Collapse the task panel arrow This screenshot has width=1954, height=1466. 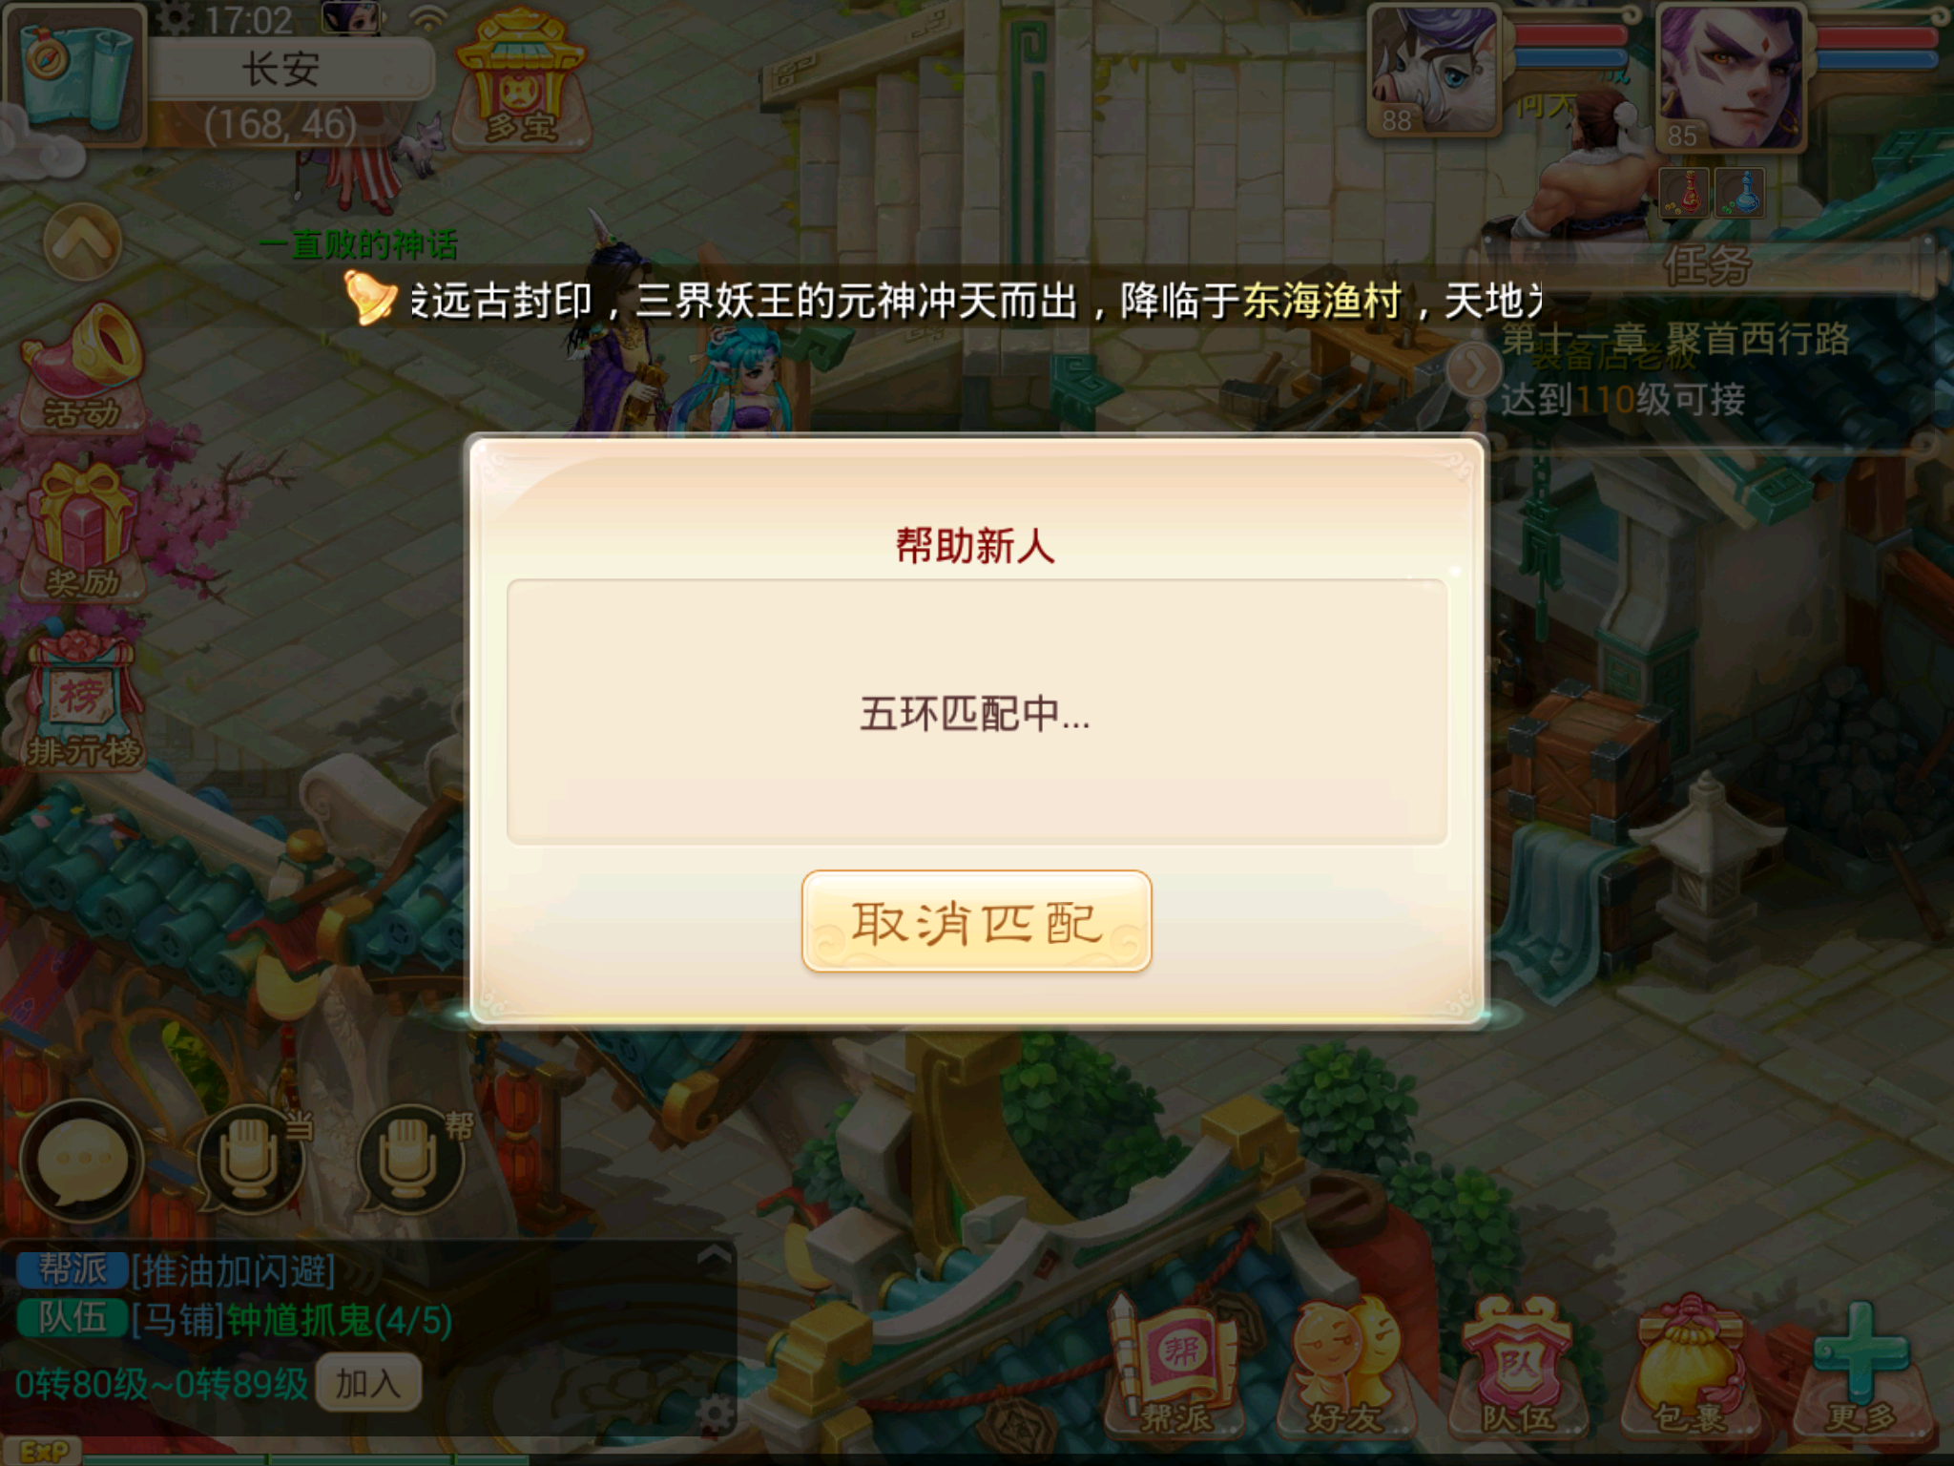(1474, 370)
